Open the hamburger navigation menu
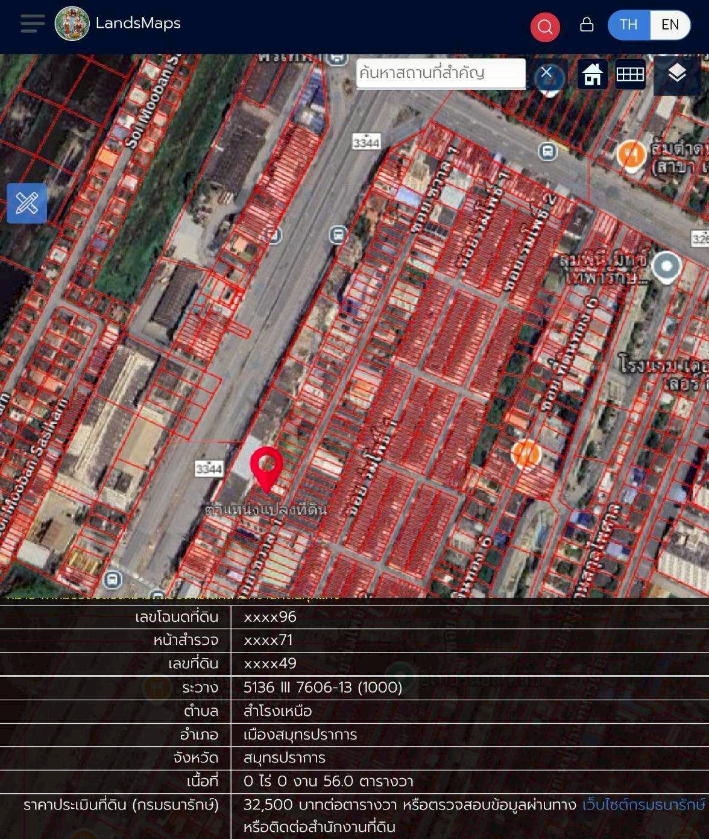This screenshot has height=839, width=709. (x=33, y=24)
